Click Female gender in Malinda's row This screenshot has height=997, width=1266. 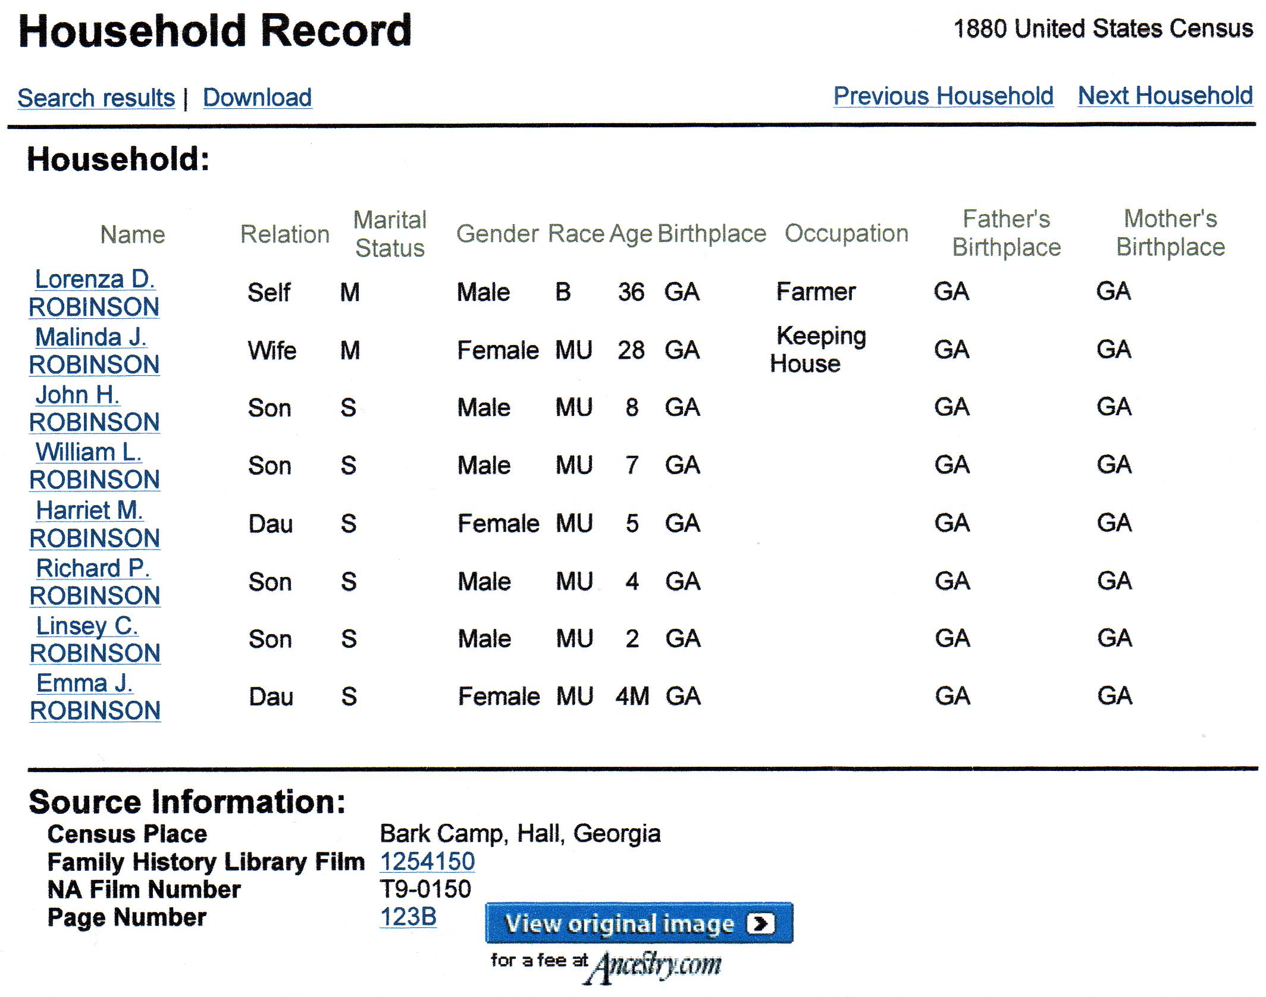498,350
